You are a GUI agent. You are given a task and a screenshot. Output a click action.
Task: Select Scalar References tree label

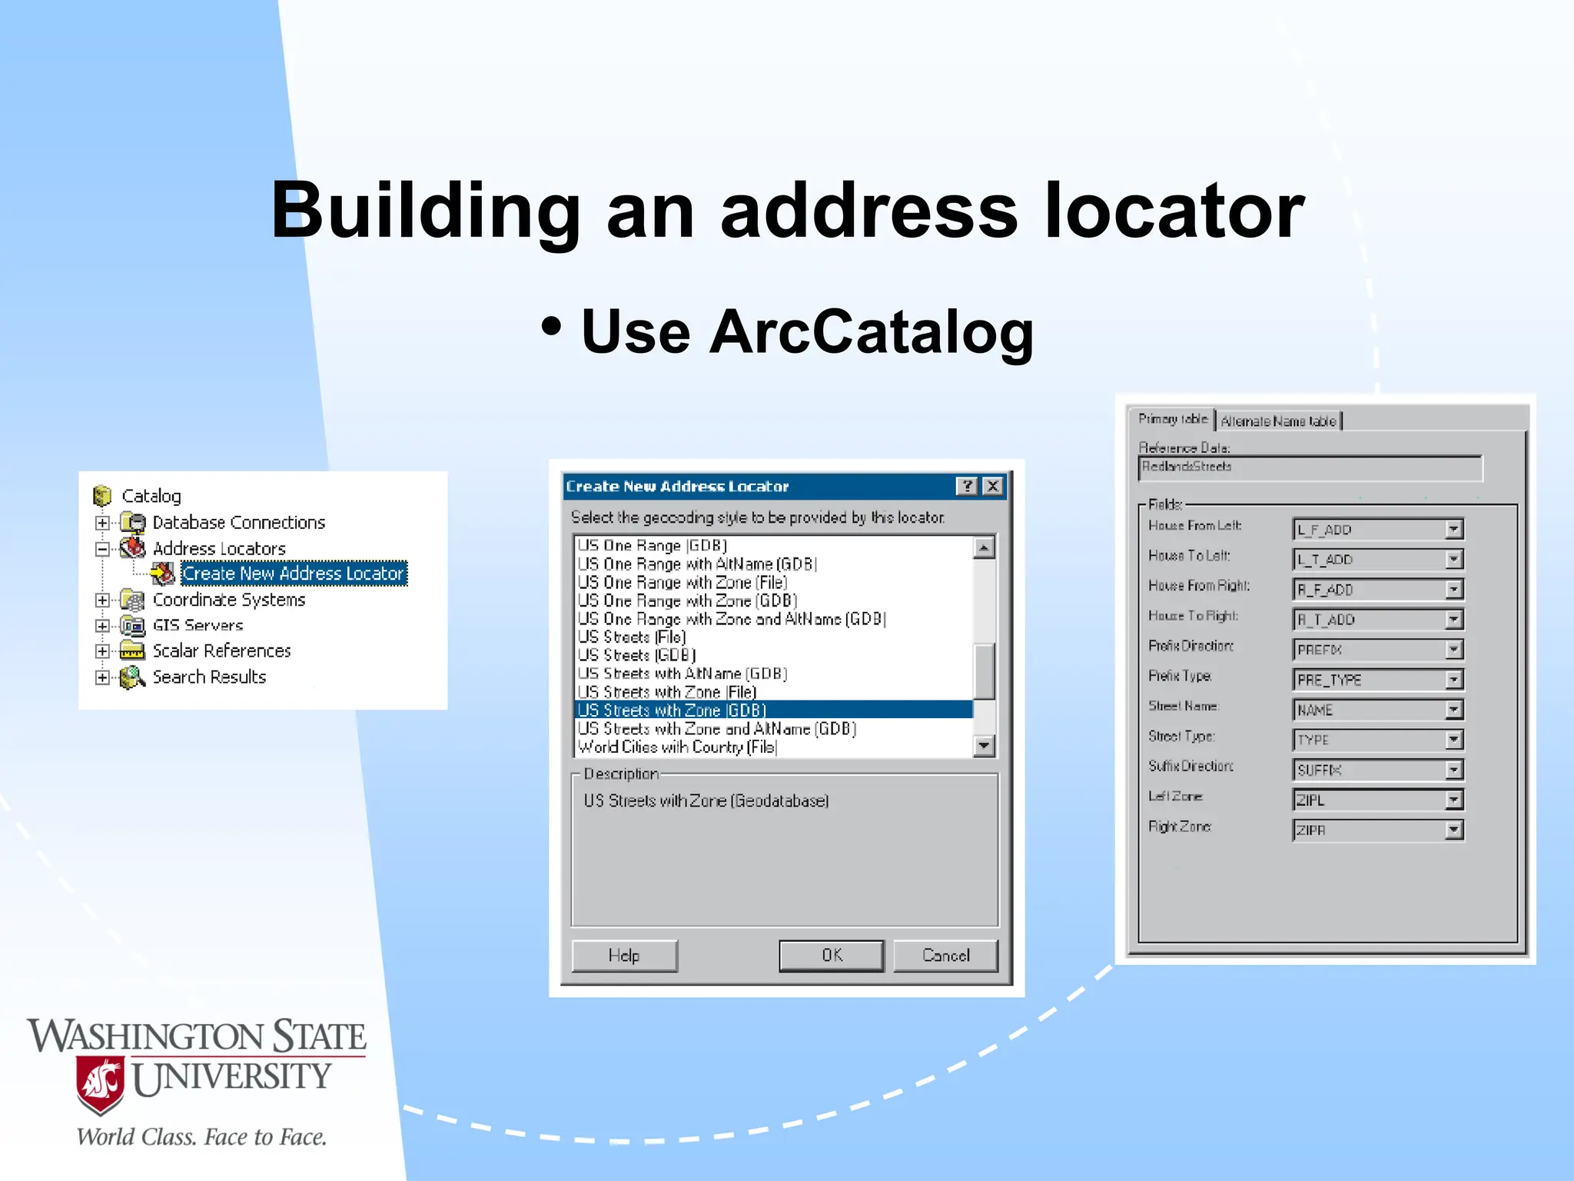[221, 651]
